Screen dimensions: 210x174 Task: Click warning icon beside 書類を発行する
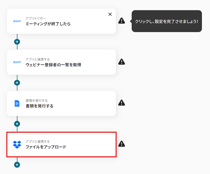(122, 103)
